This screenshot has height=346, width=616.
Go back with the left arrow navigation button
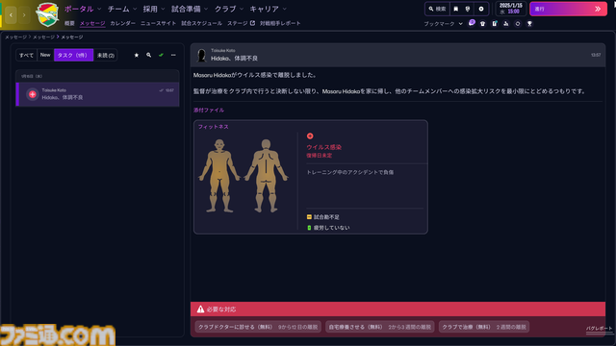(11, 15)
